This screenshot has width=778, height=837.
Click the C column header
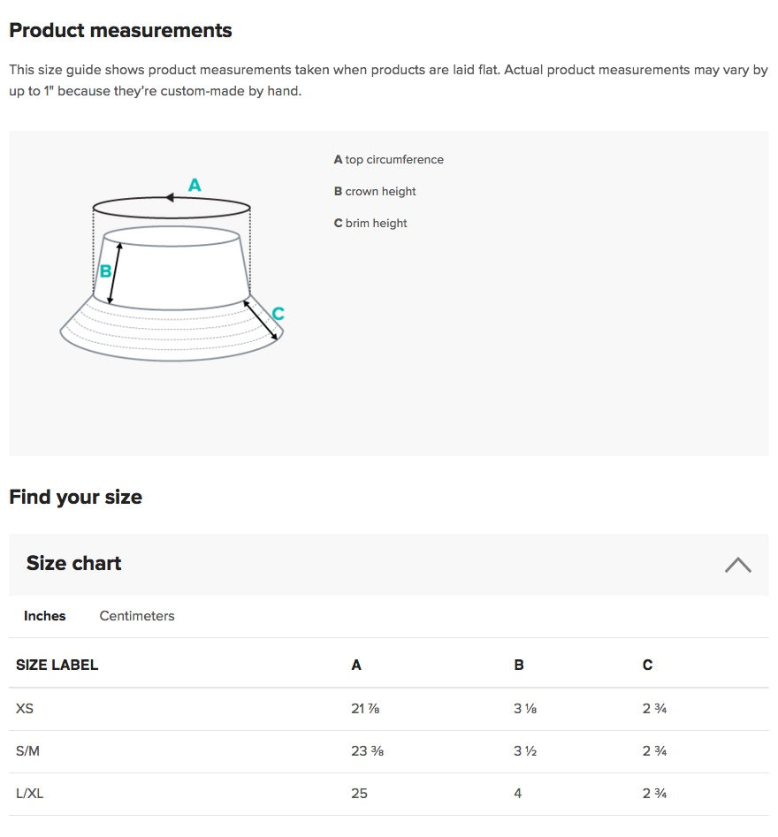tap(647, 666)
